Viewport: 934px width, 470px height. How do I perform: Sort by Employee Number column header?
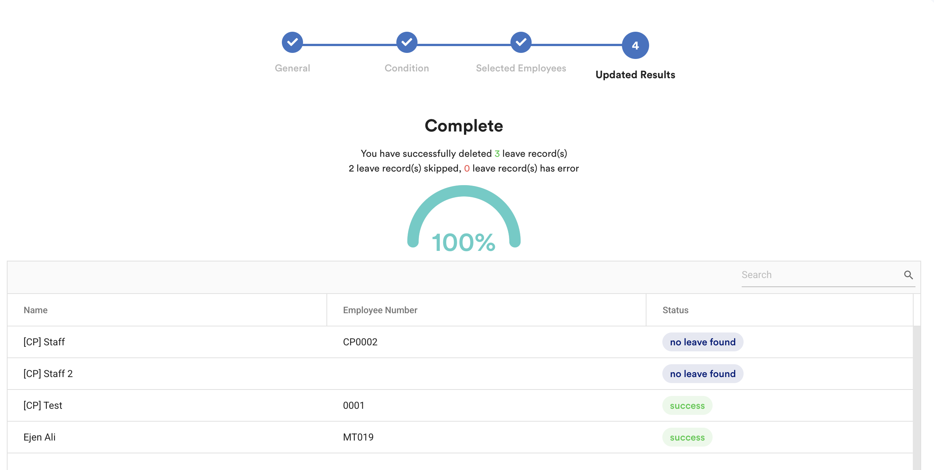[380, 310]
